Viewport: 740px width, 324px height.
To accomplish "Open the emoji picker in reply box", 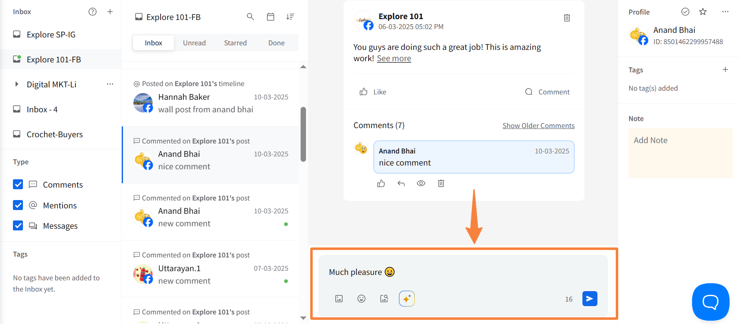I will point(361,299).
